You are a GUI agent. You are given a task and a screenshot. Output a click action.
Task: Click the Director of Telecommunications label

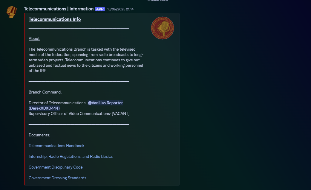click(58, 103)
